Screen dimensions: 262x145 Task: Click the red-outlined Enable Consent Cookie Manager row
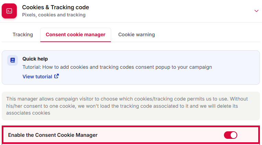(131, 135)
